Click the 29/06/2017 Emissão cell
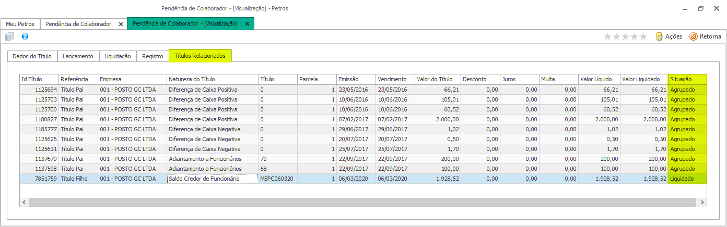 pyautogui.click(x=356, y=129)
